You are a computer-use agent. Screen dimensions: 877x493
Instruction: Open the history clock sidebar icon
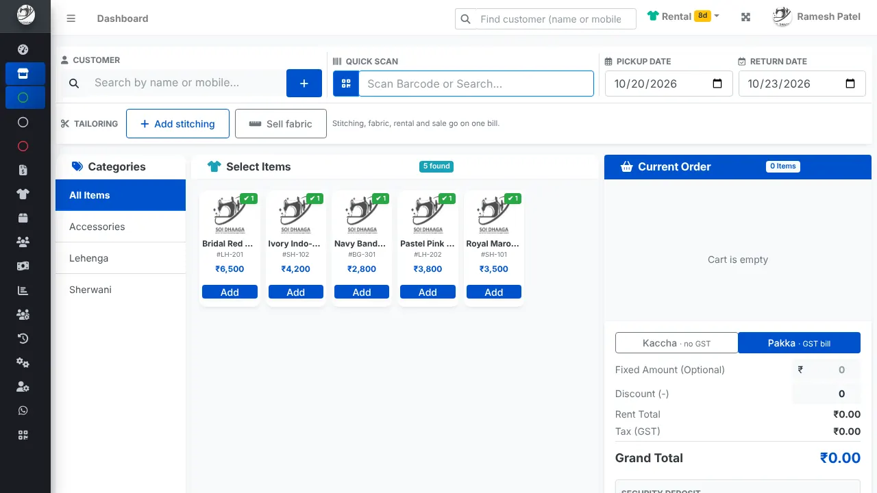[23, 338]
